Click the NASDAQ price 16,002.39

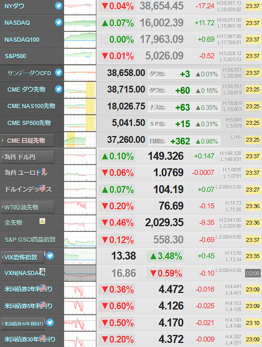(x=162, y=23)
